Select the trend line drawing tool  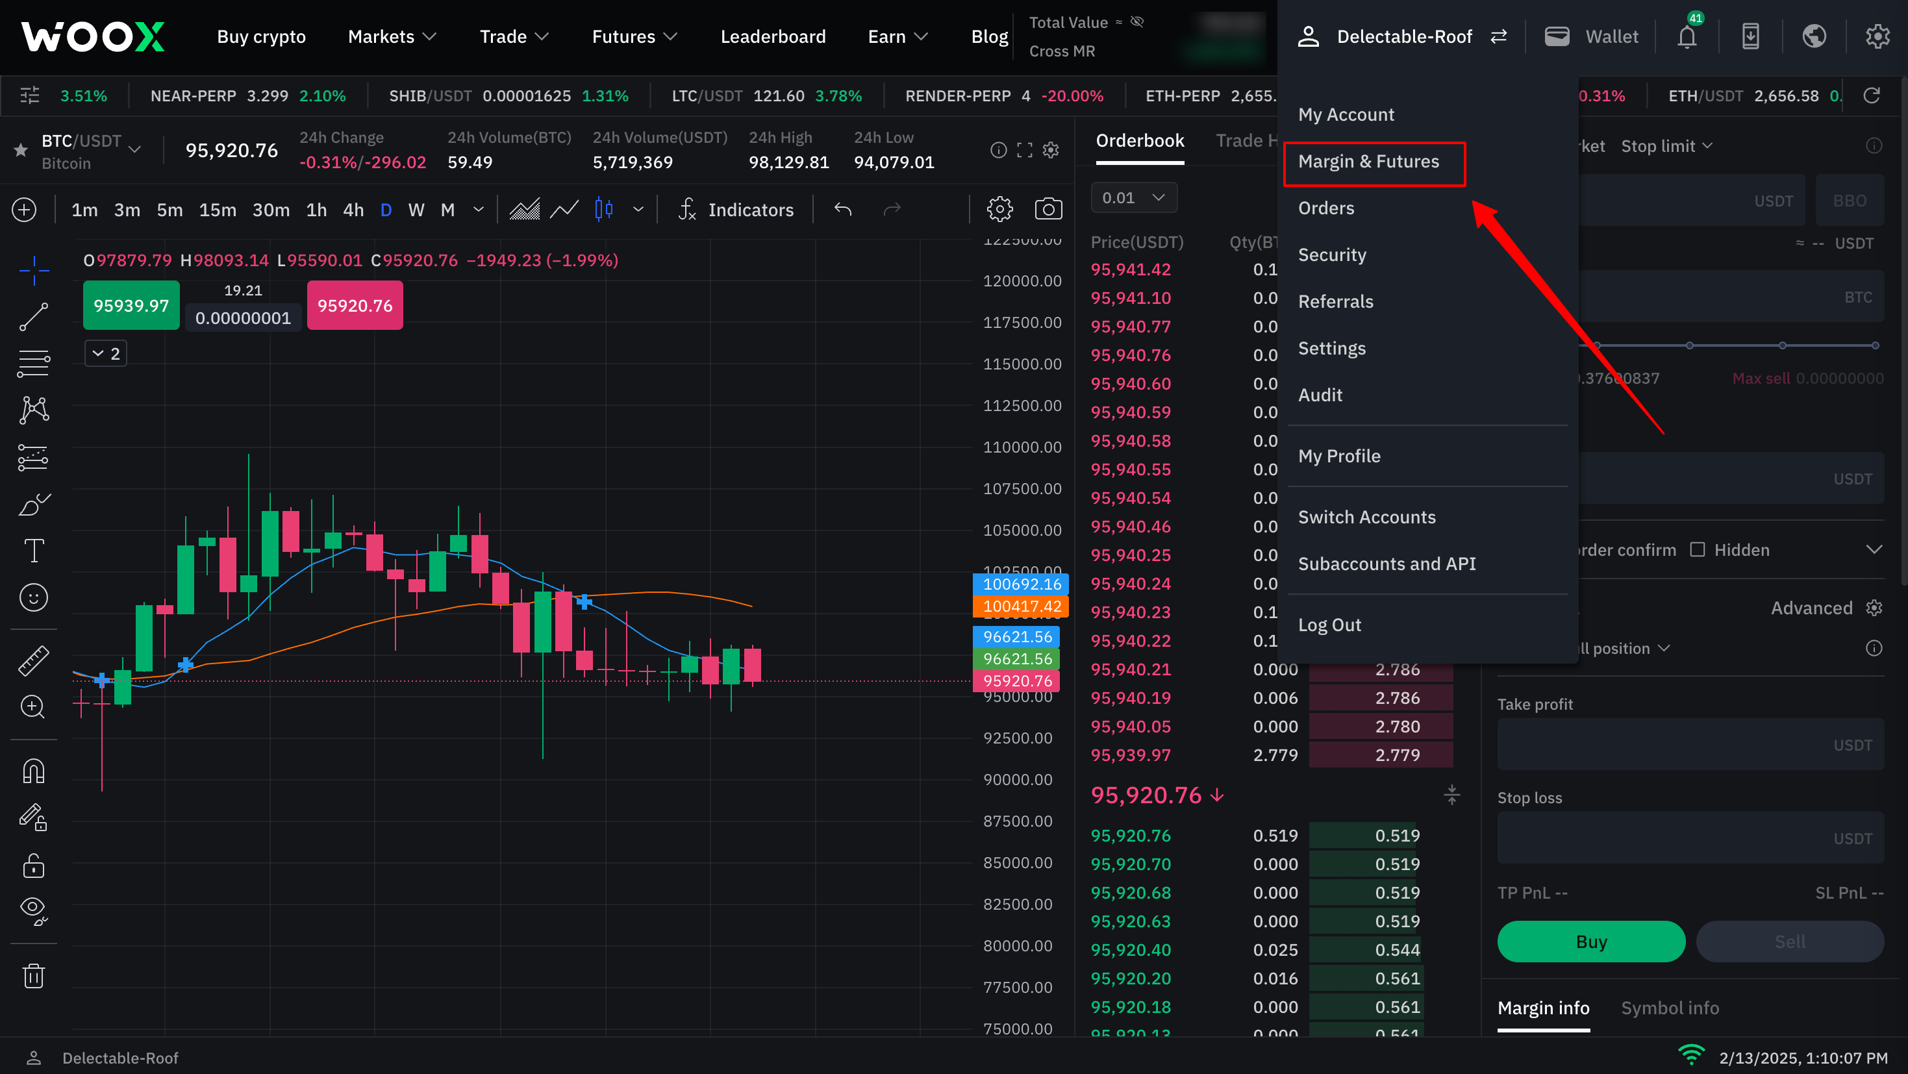(34, 317)
